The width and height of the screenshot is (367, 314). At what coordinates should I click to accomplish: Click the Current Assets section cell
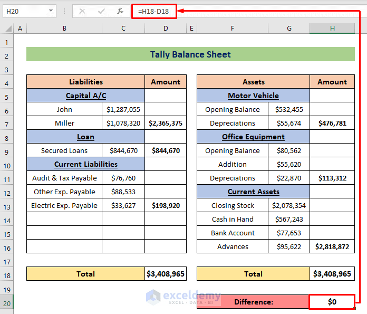tap(254, 192)
